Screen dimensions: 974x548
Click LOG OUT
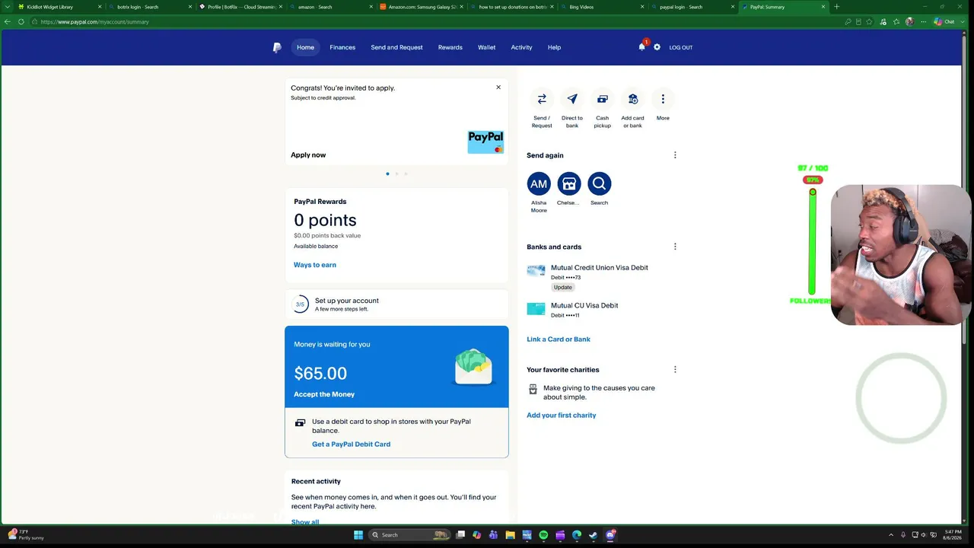[681, 47]
